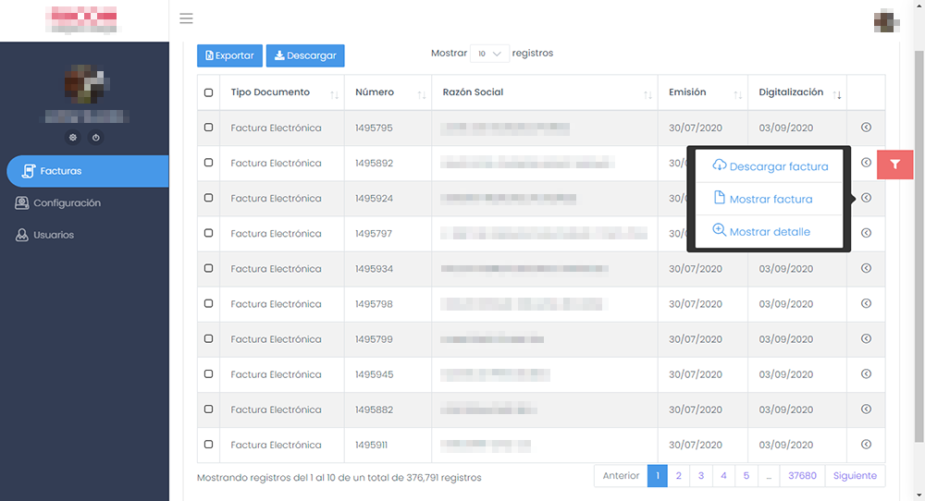Click the Descargar button
This screenshot has height=501, width=925.
coord(305,55)
